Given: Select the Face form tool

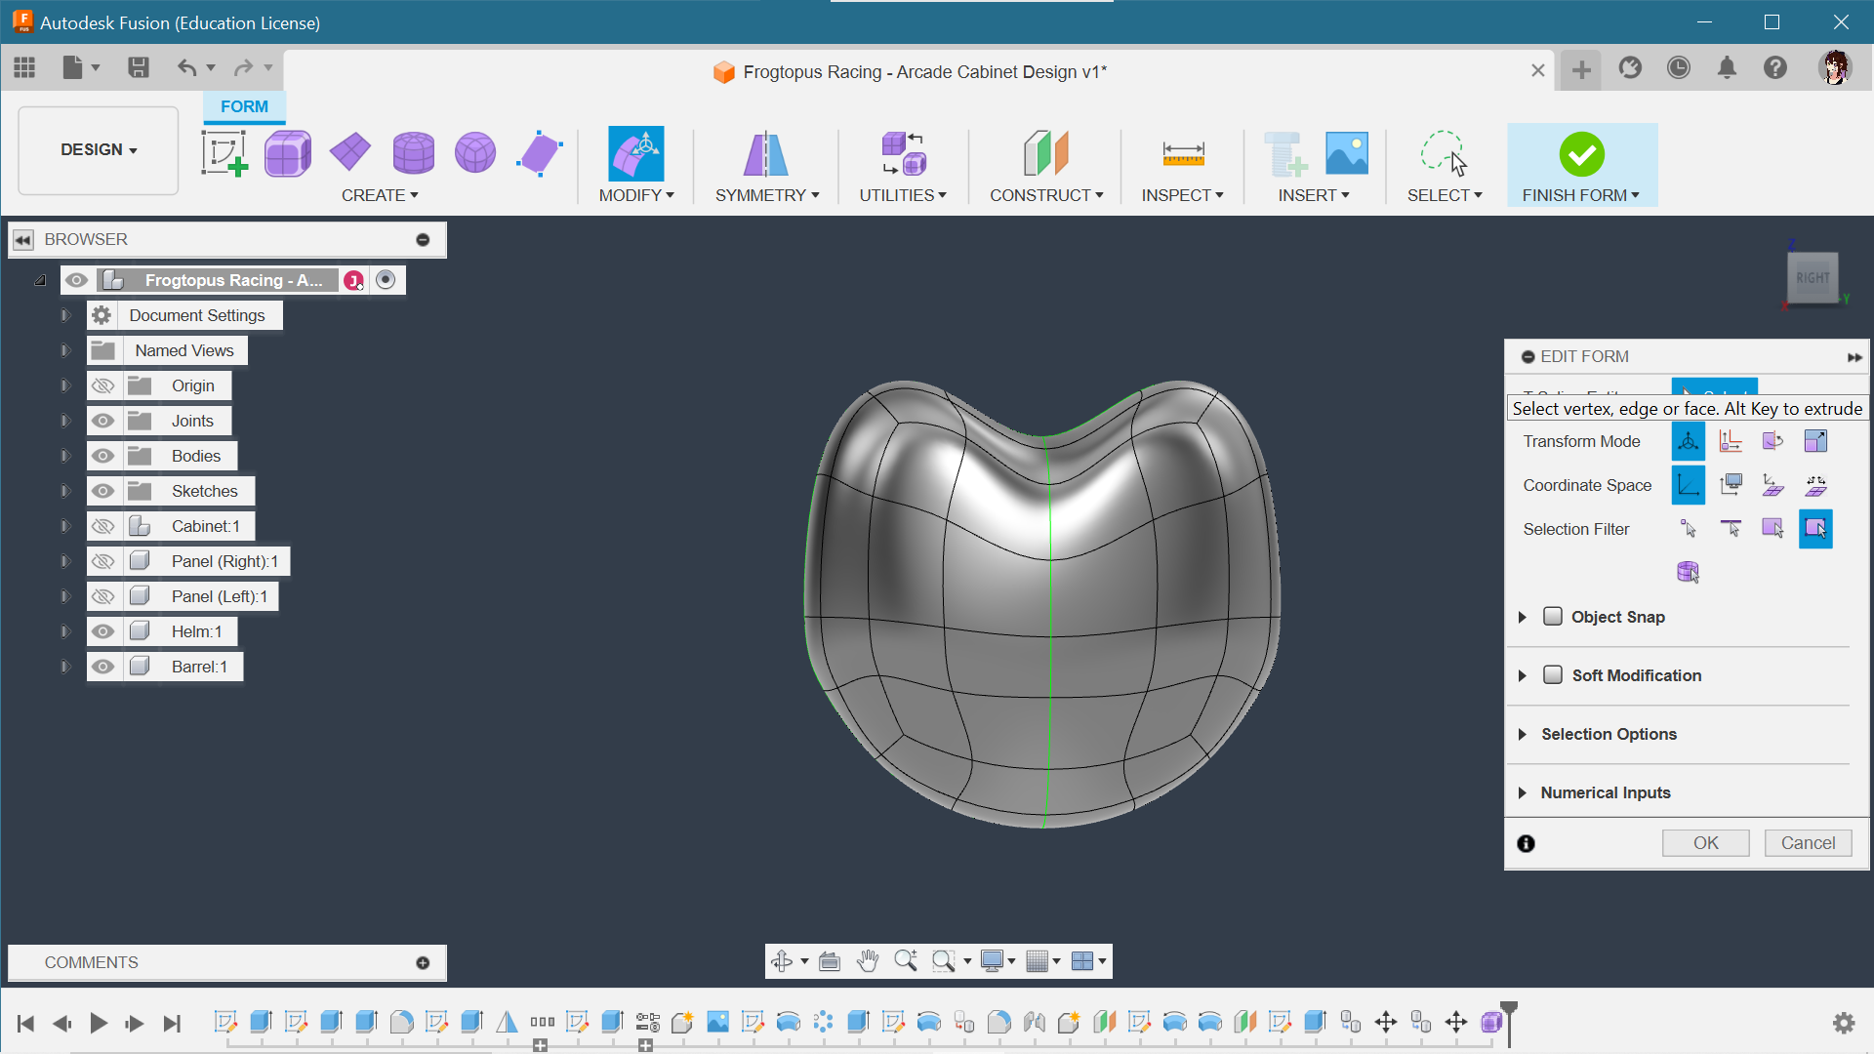Looking at the screenshot, I should [539, 153].
